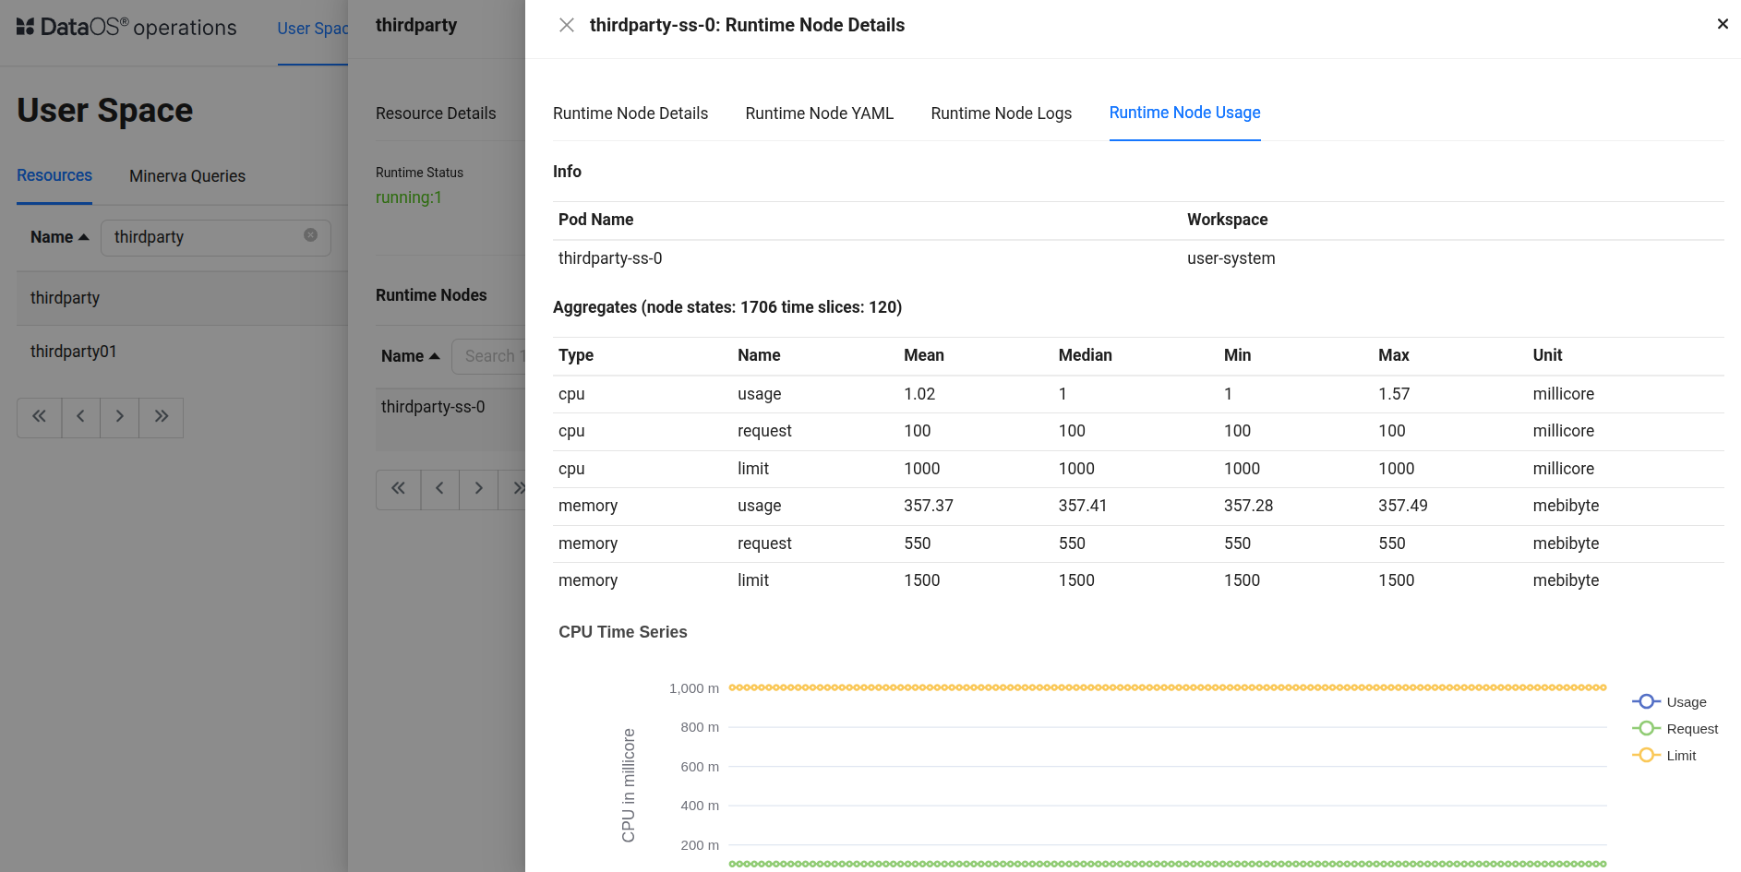Screen dimensions: 1741x872
Task: Go to first page in User Space pagination
Action: pyautogui.click(x=39, y=417)
